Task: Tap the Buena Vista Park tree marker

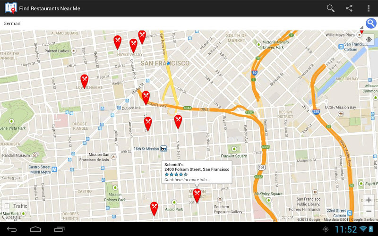Action: 11,121
